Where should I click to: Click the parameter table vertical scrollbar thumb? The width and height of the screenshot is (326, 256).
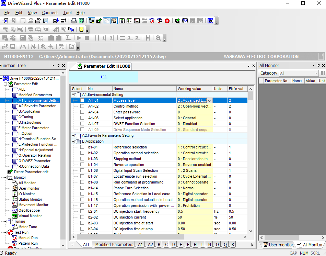(x=251, y=96)
